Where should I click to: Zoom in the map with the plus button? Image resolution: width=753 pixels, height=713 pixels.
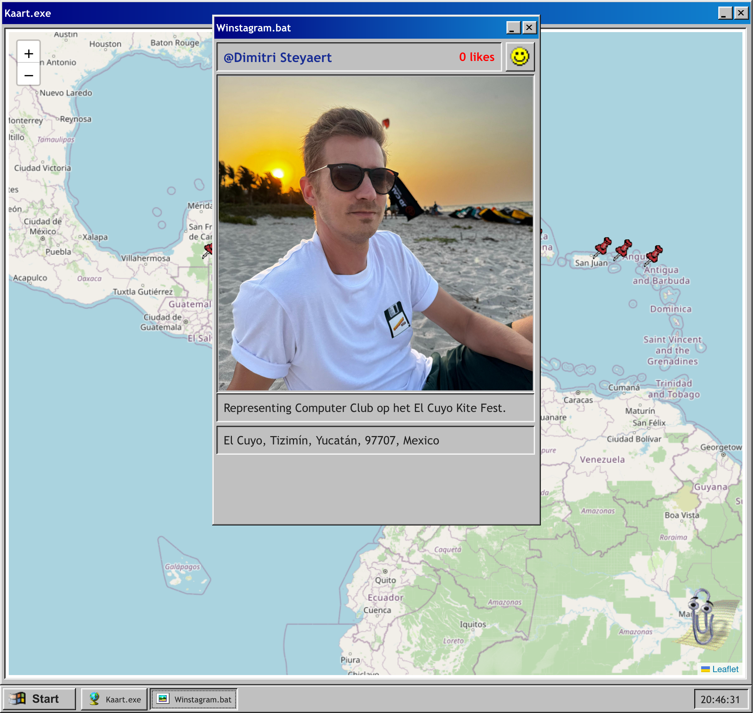coord(28,54)
